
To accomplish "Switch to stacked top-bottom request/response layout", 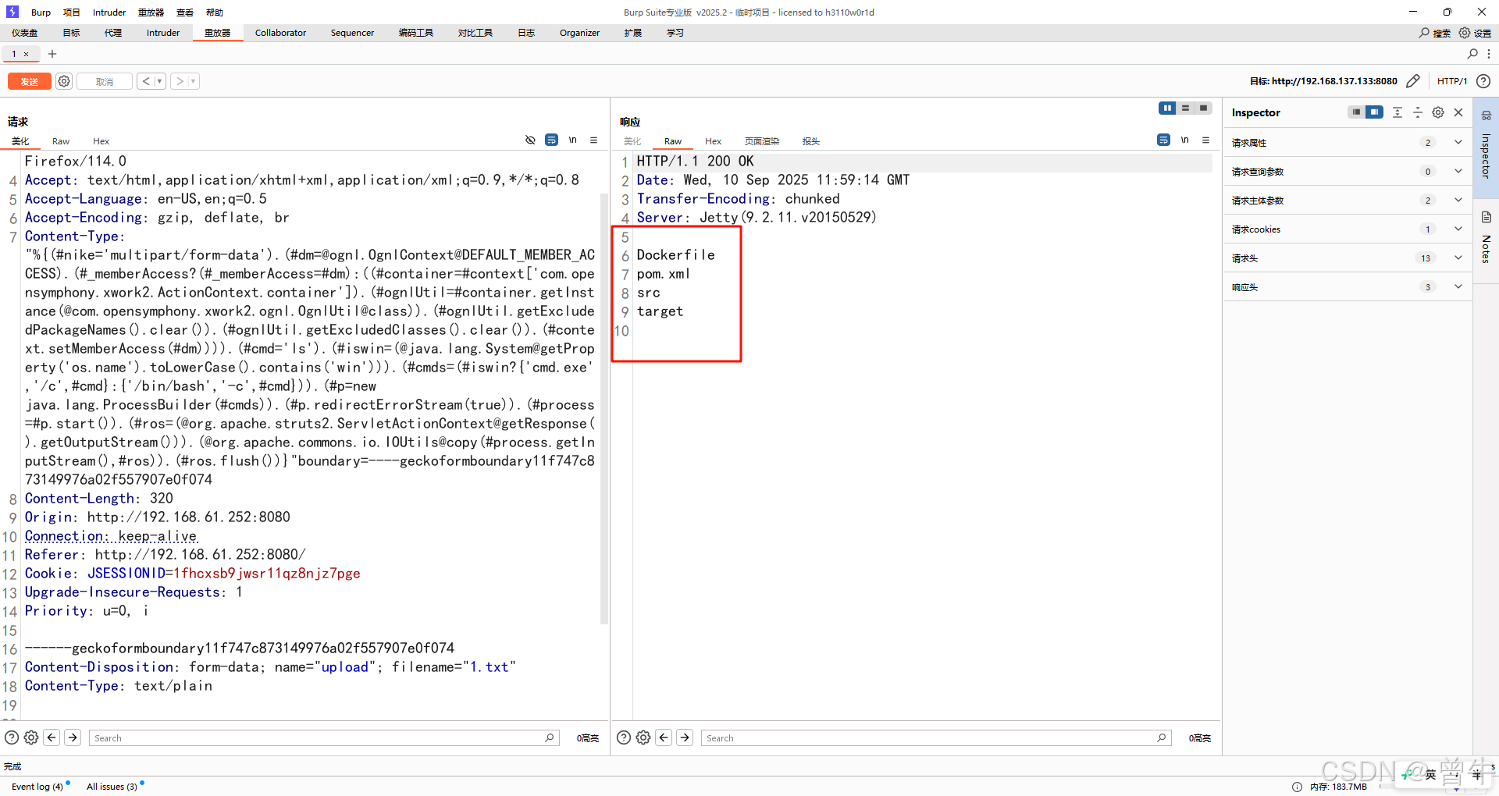I will 1185,108.
